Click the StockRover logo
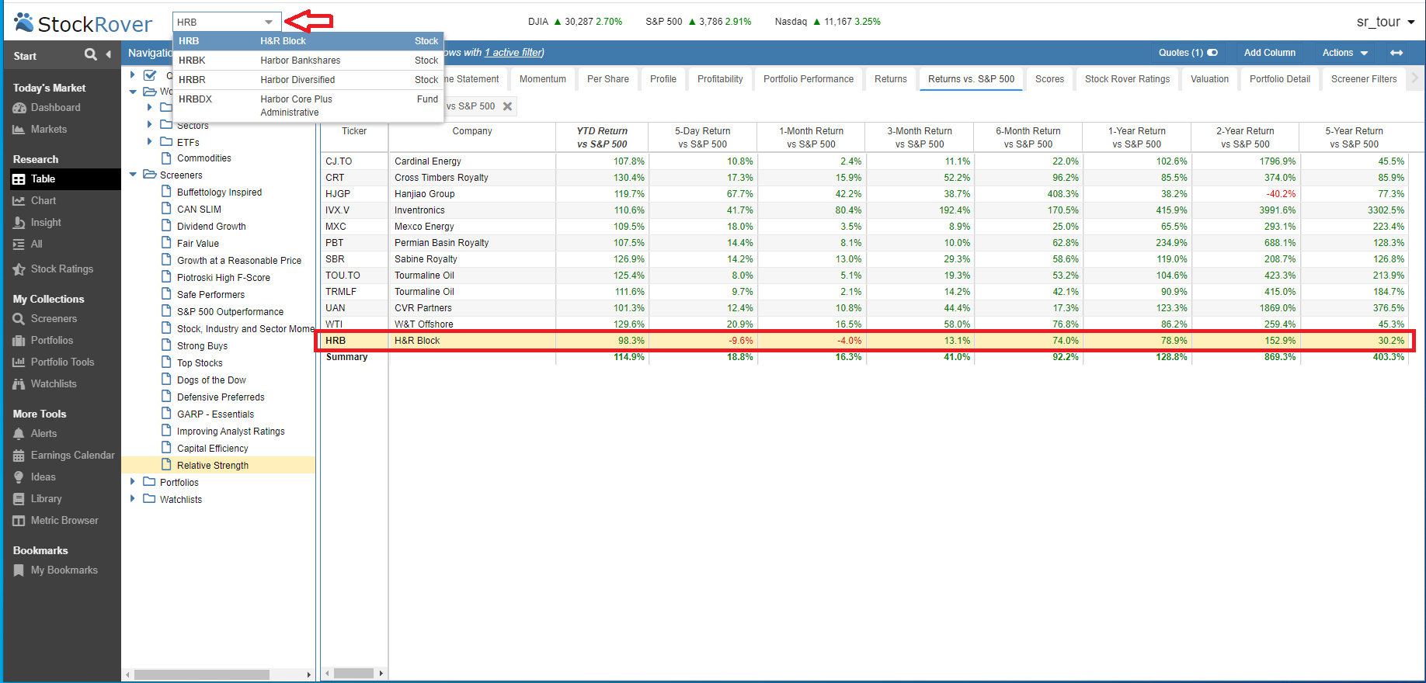1426x683 pixels. [83, 23]
